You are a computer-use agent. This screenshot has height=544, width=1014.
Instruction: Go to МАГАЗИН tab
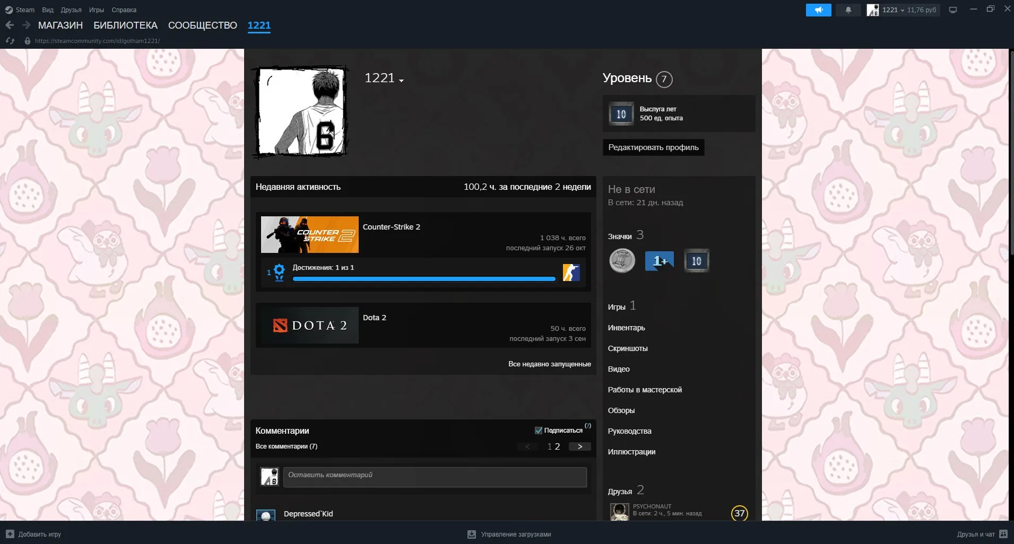[60, 25]
